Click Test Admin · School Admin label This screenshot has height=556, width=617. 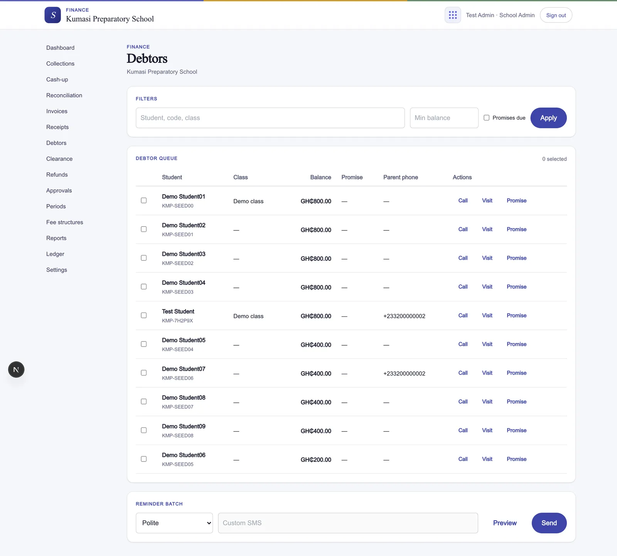coord(500,15)
